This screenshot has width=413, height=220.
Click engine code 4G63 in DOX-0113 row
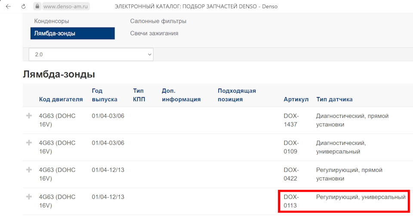[x=57, y=201]
